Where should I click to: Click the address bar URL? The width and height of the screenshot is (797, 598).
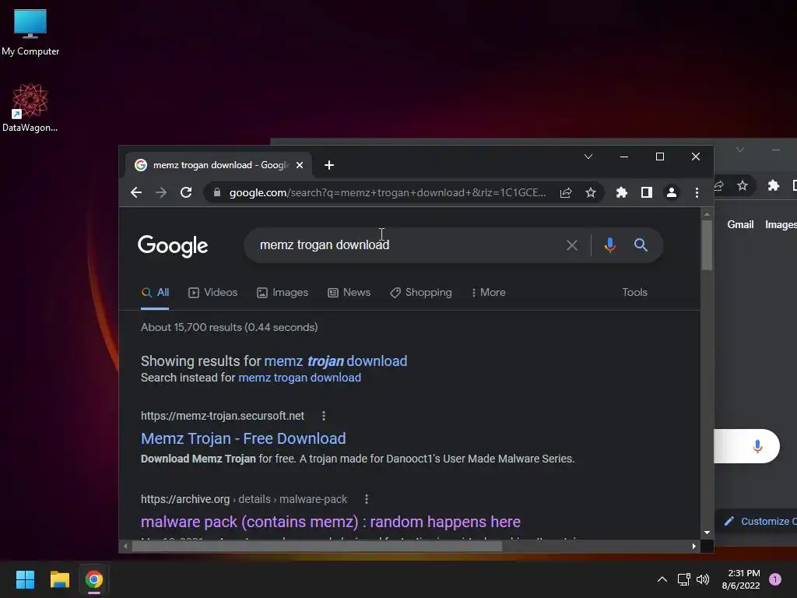388,193
